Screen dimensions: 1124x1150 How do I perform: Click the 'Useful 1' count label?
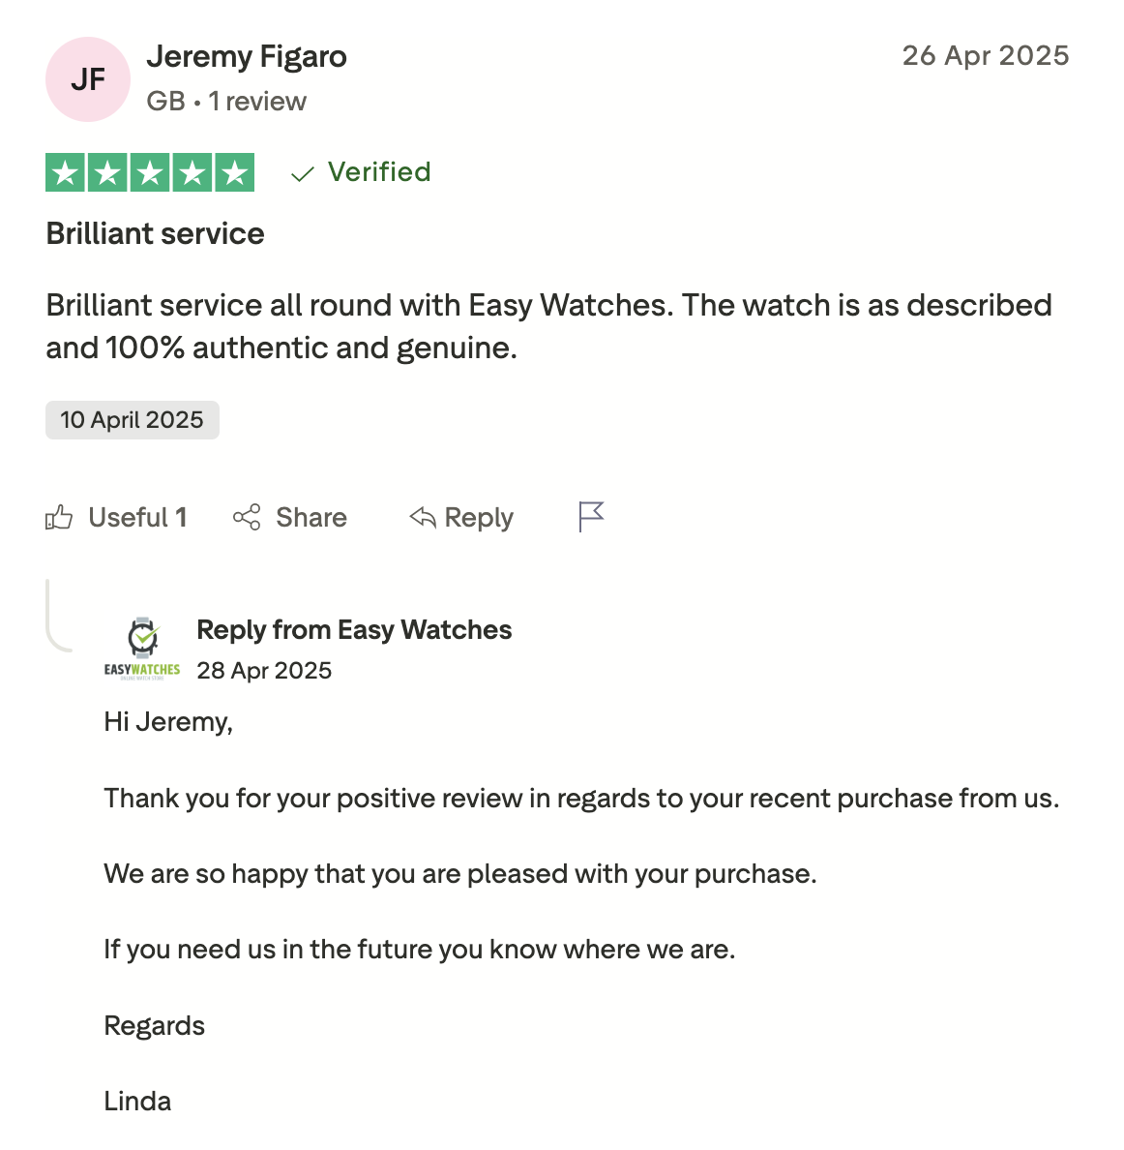[x=137, y=518]
